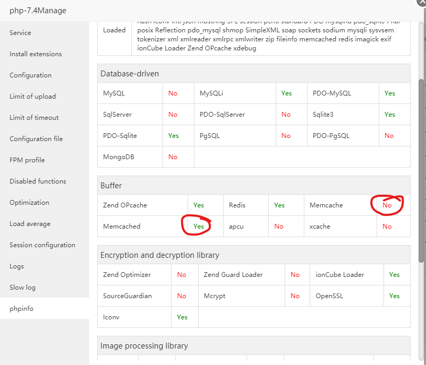Open the FPM profile page
Viewport: 426px width, 365px height.
point(27,160)
